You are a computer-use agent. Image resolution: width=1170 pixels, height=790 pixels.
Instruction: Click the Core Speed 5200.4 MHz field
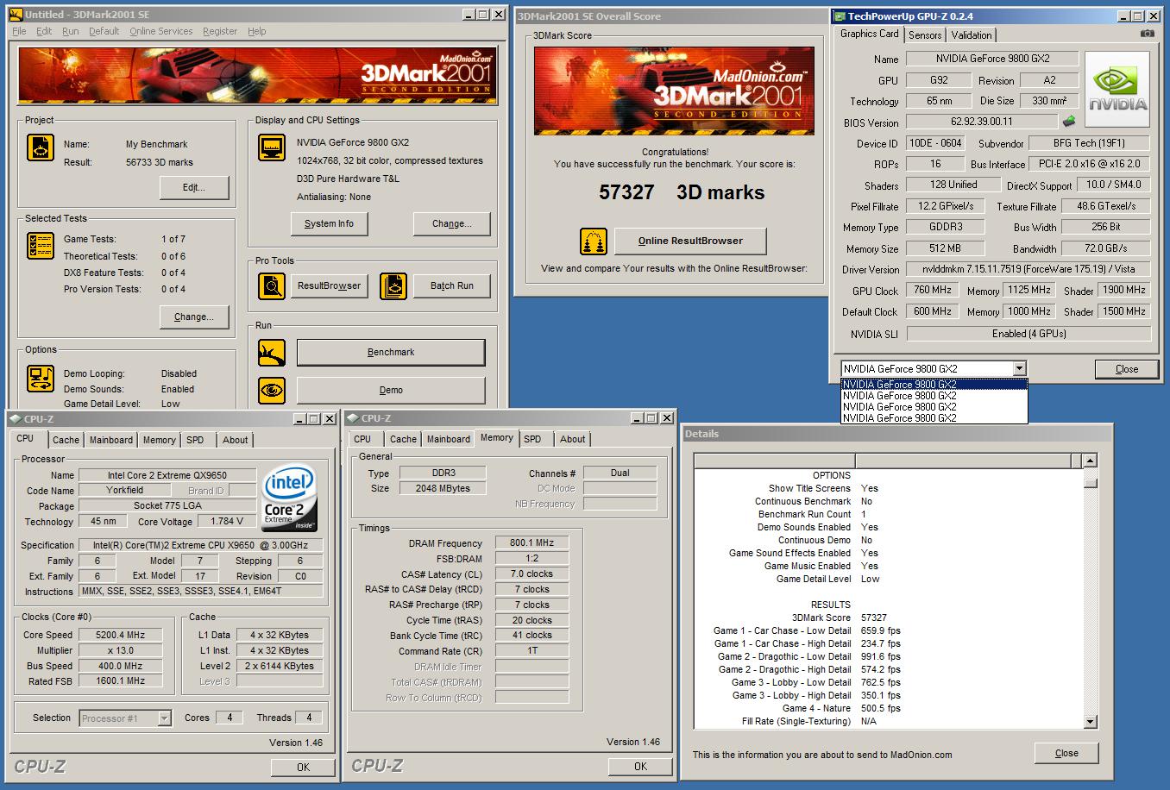pyautogui.click(x=120, y=635)
